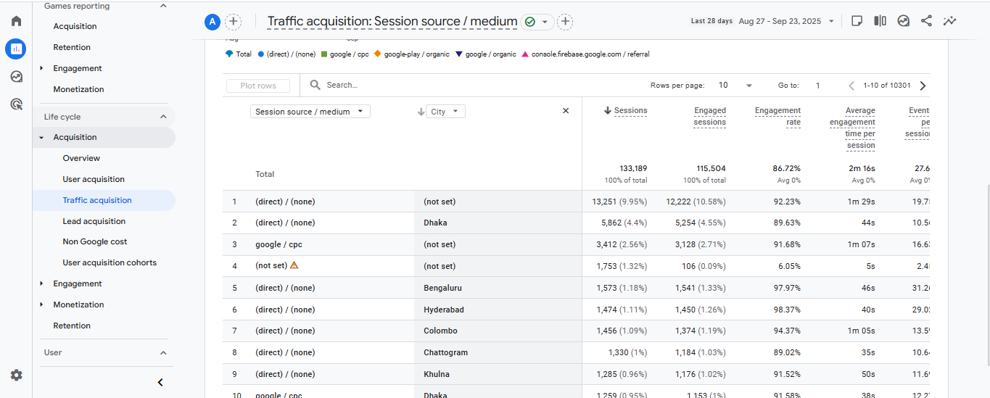Expand Engagement under Life cycle
Image resolution: width=990 pixels, height=398 pixels.
(x=41, y=283)
